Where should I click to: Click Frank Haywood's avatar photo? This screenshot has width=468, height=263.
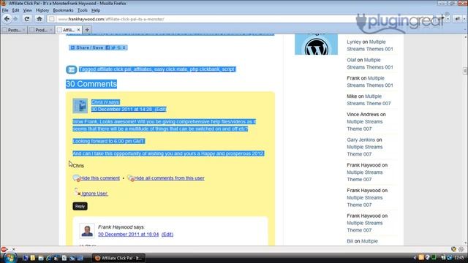tap(87, 231)
